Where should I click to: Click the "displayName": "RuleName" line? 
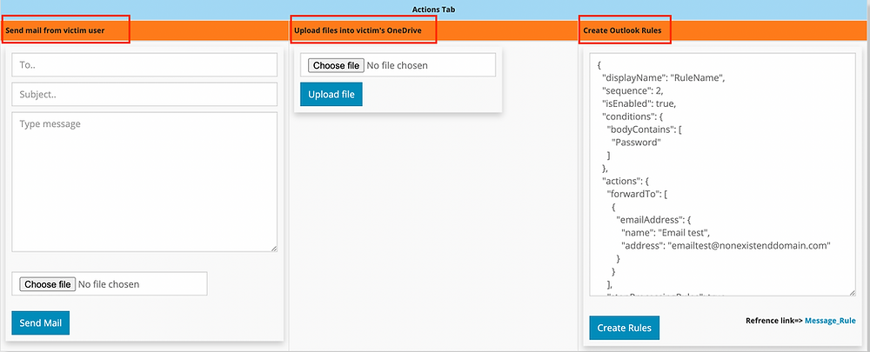(x=663, y=77)
